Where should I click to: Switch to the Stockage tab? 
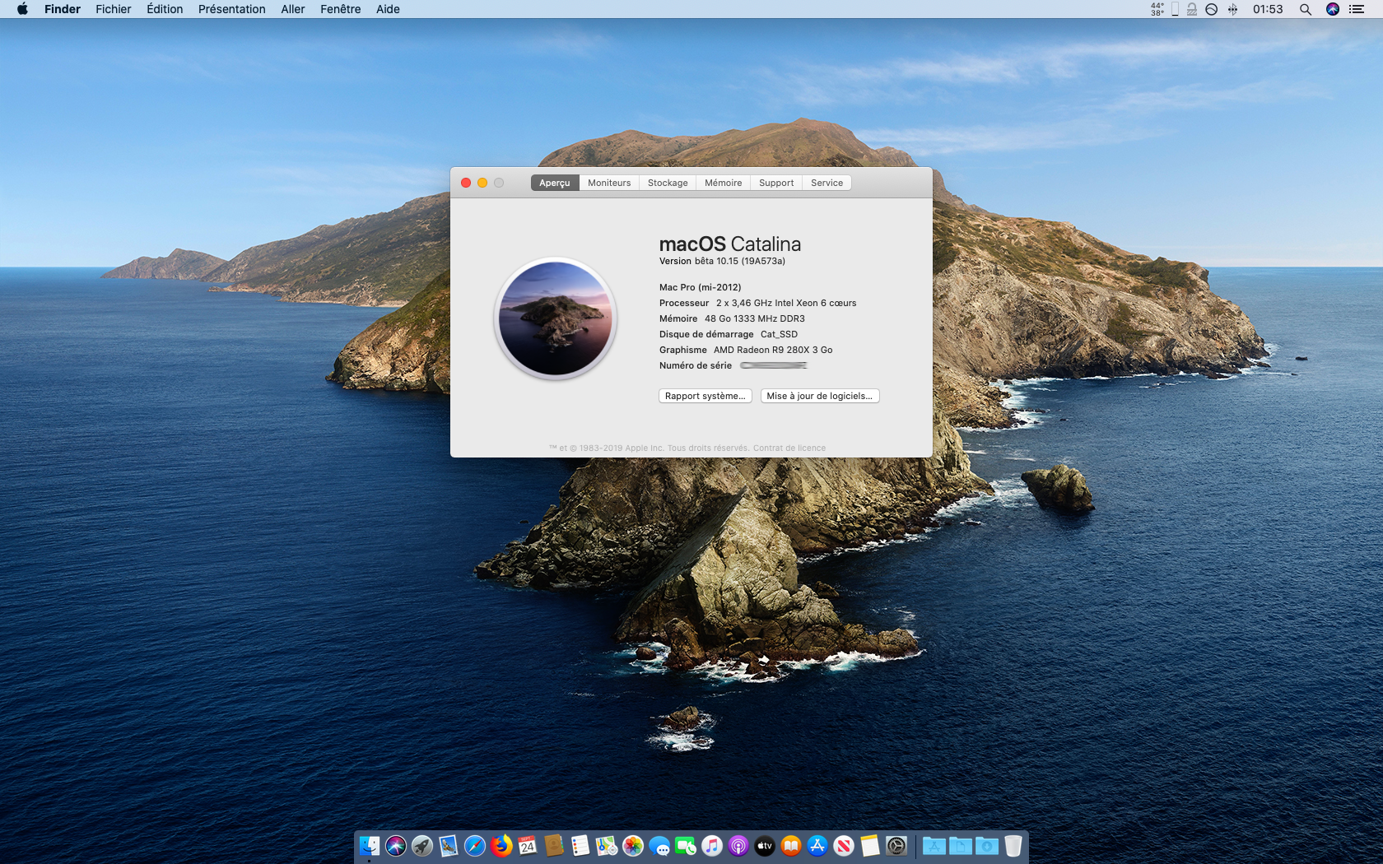coord(668,183)
